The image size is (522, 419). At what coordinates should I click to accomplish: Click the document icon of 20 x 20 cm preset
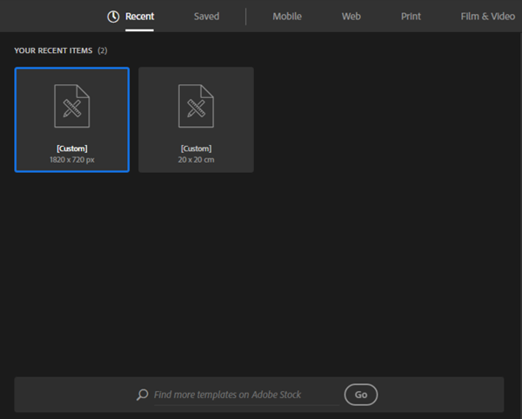196,106
